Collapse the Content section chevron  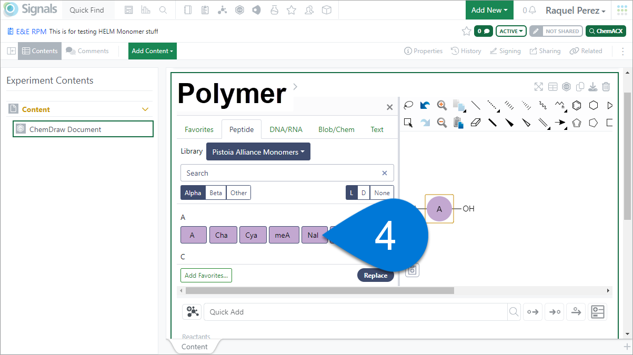coord(146,109)
